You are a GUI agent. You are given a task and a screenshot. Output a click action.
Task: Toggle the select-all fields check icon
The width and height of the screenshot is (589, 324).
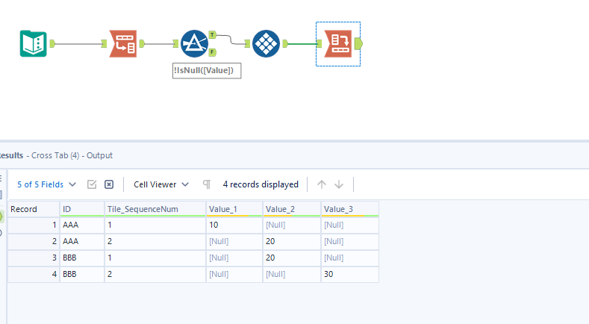coord(92,184)
